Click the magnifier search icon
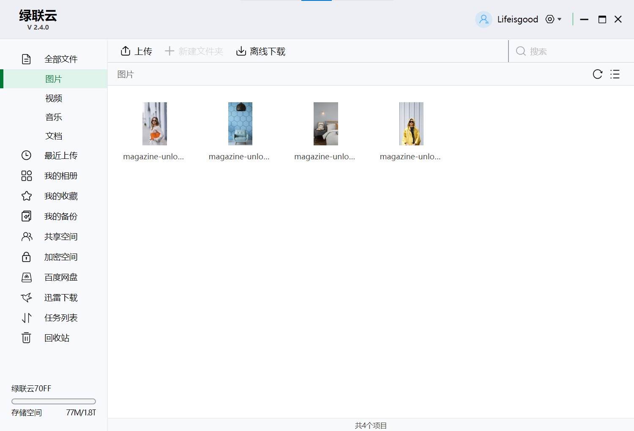This screenshot has height=431, width=634. [521, 51]
